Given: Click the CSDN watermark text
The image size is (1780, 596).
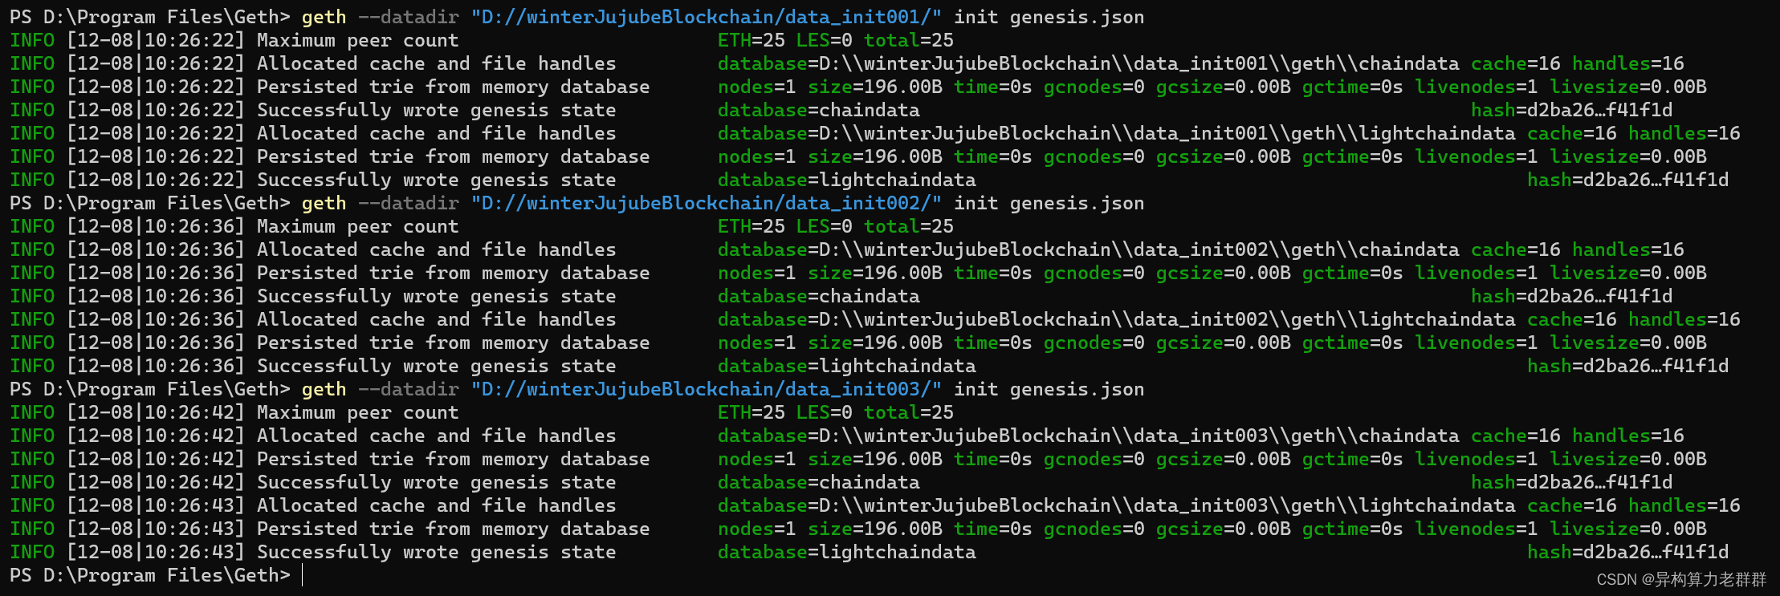Looking at the screenshot, I should point(1681,579).
